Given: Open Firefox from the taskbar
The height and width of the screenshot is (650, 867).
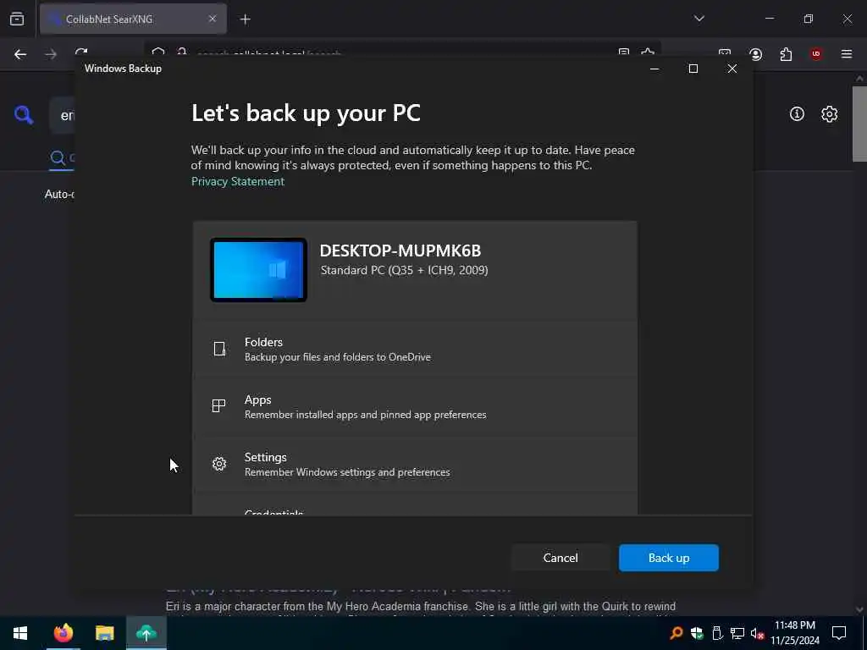Looking at the screenshot, I should click(63, 633).
